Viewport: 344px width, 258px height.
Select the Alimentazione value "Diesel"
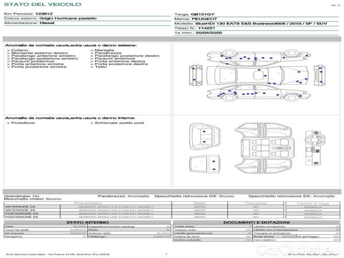click(47, 23)
